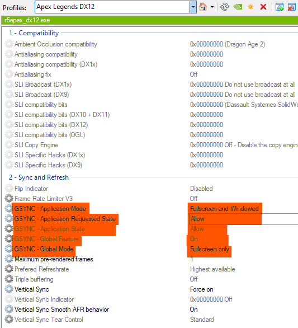Click gear icon beside Triple buffering

(9, 279)
